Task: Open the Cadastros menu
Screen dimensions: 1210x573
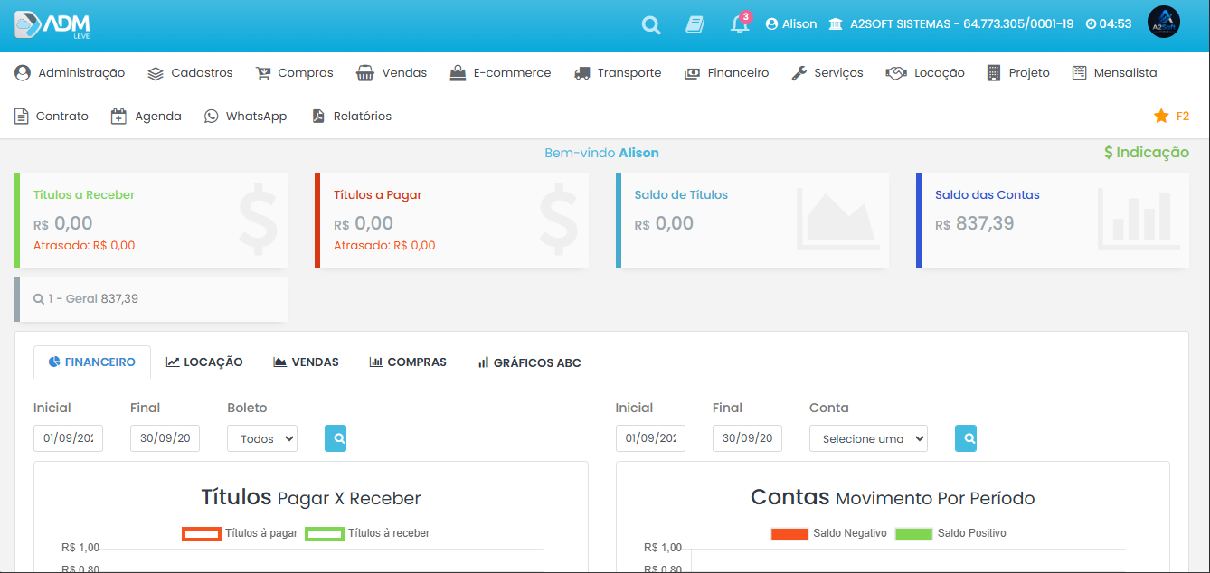Action: pyautogui.click(x=190, y=73)
